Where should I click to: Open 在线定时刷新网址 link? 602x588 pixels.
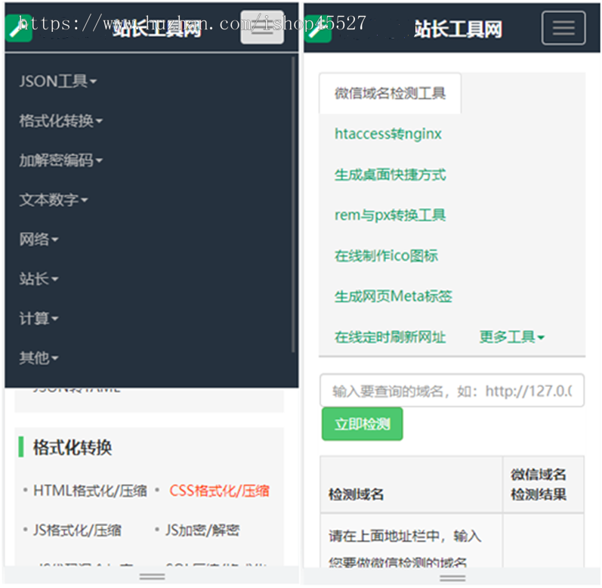(x=390, y=337)
